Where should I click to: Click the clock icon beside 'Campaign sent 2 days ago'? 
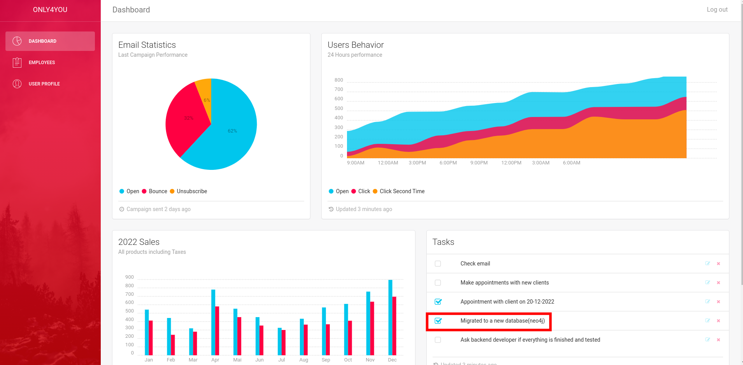click(x=122, y=209)
